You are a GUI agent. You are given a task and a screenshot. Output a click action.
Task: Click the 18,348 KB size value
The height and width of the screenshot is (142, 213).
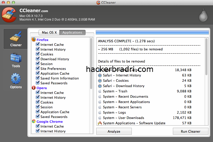(183, 70)
